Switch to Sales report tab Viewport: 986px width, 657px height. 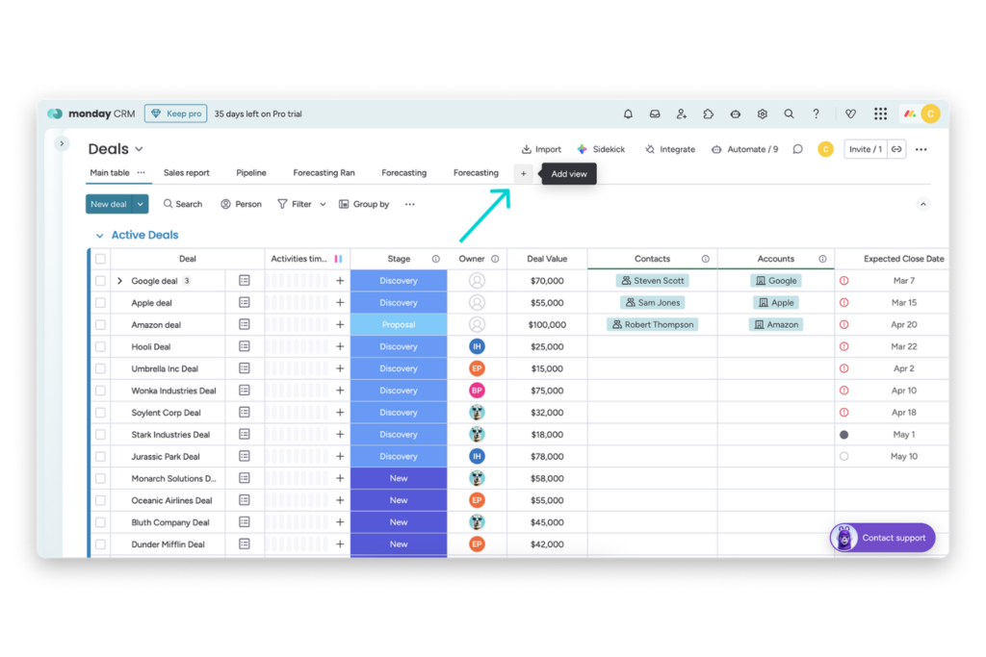pos(186,173)
